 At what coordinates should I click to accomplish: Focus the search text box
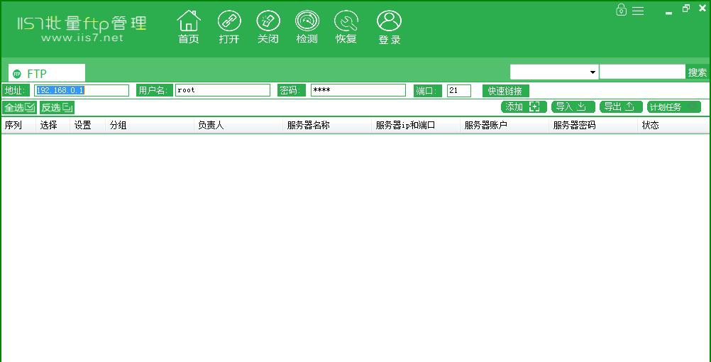click(642, 72)
